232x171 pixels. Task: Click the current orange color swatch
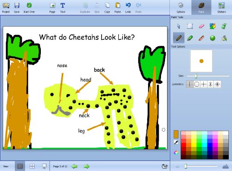(x=176, y=134)
